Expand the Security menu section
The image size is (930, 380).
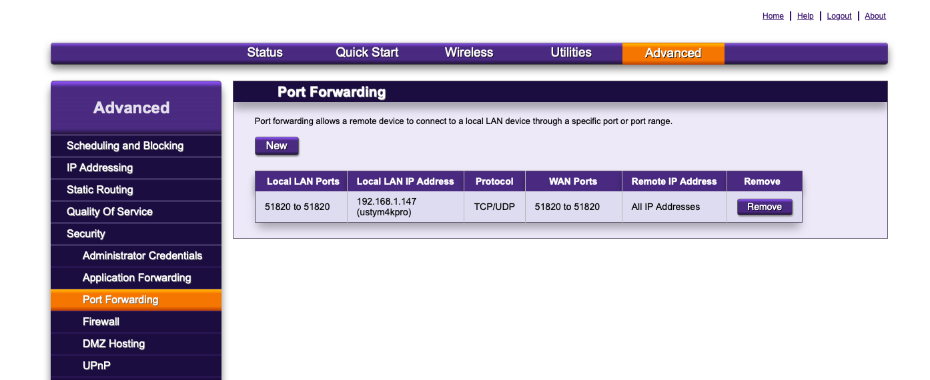tap(86, 234)
